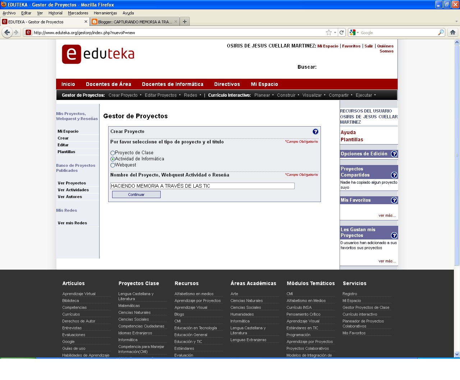Bookmark the page with the star icon
Viewport: 460px width, 380px height.
(x=328, y=32)
